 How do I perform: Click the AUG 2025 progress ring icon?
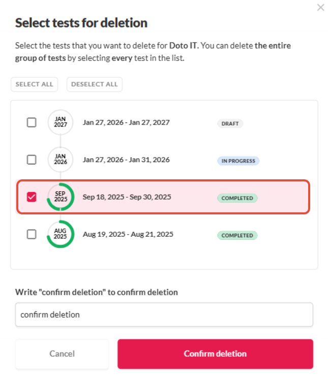coord(61,234)
